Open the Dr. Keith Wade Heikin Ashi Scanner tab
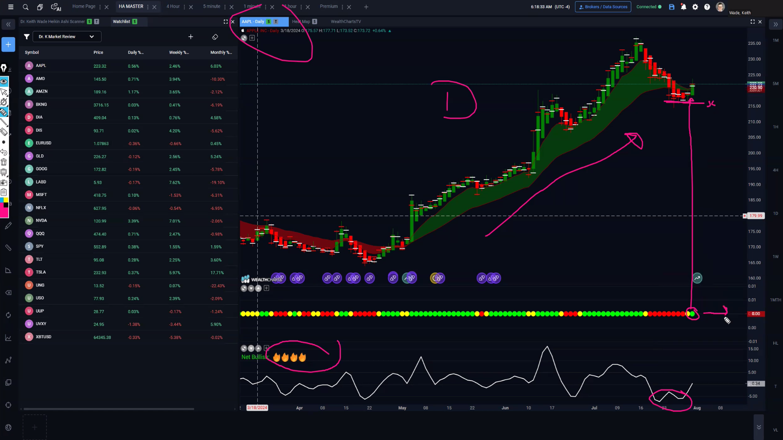The height and width of the screenshot is (440, 783). (53, 22)
